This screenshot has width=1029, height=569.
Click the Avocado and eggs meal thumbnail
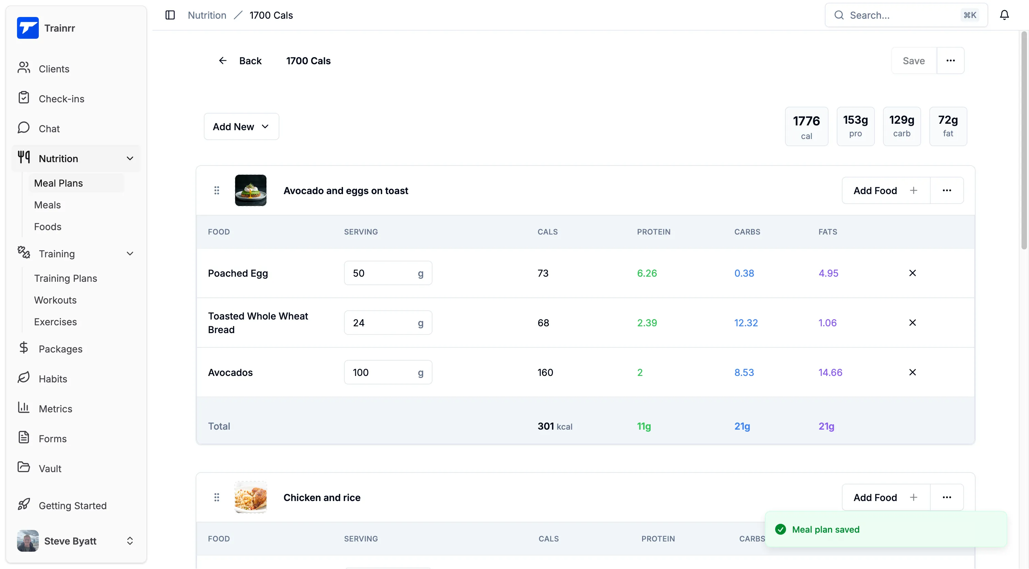pyautogui.click(x=250, y=190)
